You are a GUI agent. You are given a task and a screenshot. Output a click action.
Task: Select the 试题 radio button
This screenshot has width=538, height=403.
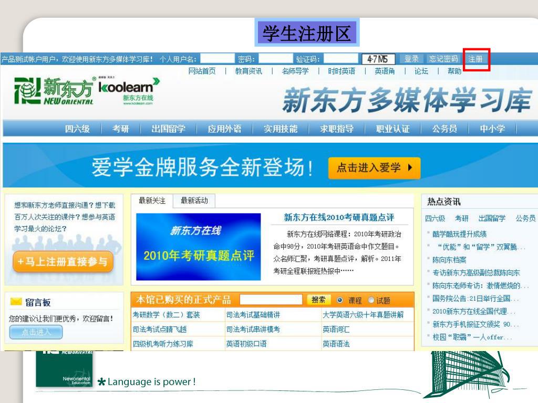pos(371,300)
